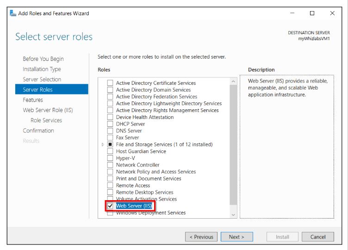Viewport: 348px width, 250px height.
Task: Check Active Directory Certificate Services
Action: [x=110, y=83]
